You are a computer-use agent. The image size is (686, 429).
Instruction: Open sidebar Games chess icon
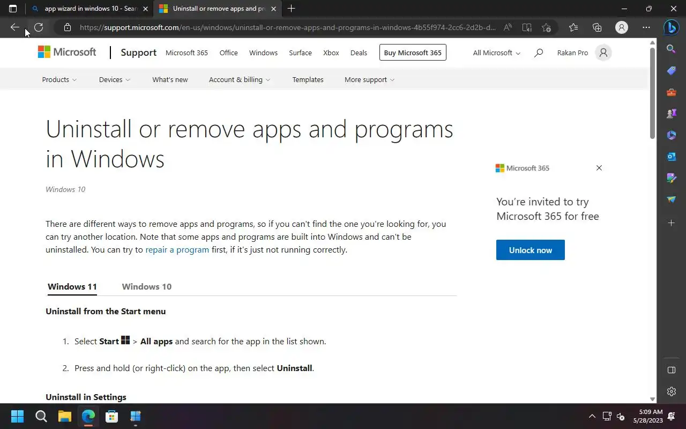coord(671,114)
